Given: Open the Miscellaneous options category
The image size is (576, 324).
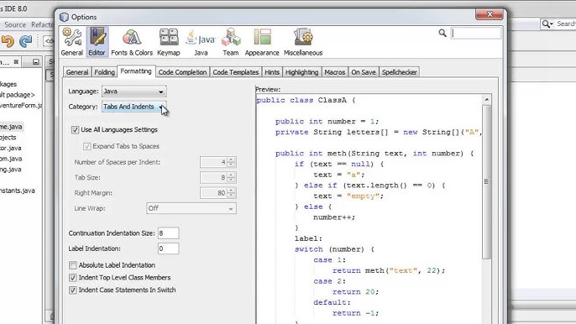Looking at the screenshot, I should (303, 42).
